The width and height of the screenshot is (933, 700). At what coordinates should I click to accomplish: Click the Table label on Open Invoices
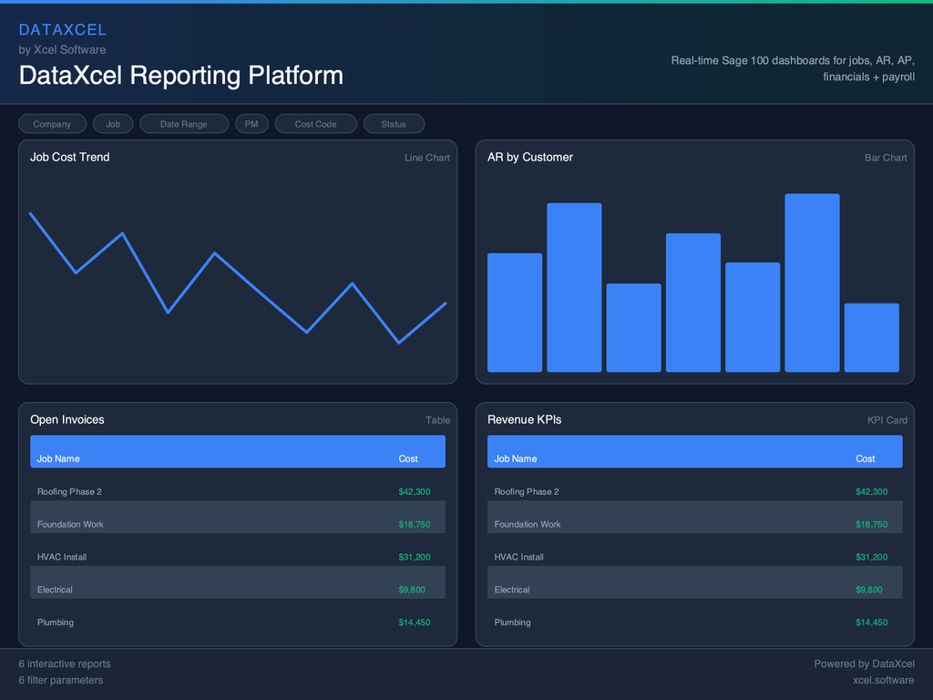[x=437, y=420]
